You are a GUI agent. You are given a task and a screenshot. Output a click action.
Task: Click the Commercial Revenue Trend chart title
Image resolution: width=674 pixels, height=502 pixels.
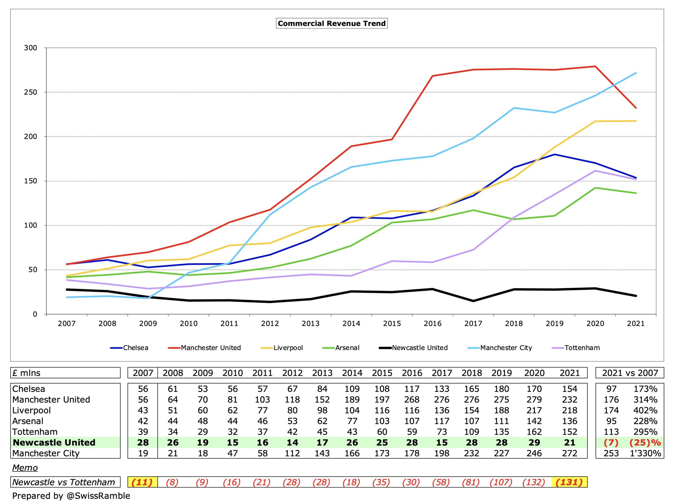(332, 23)
